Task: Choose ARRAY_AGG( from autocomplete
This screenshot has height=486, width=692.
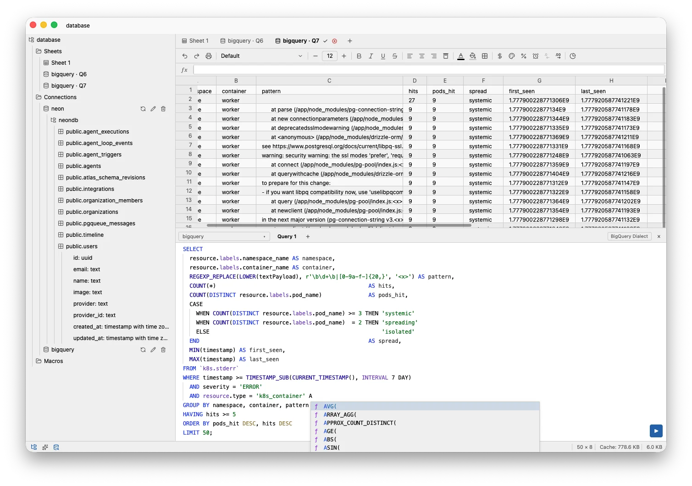Action: pyautogui.click(x=425, y=414)
